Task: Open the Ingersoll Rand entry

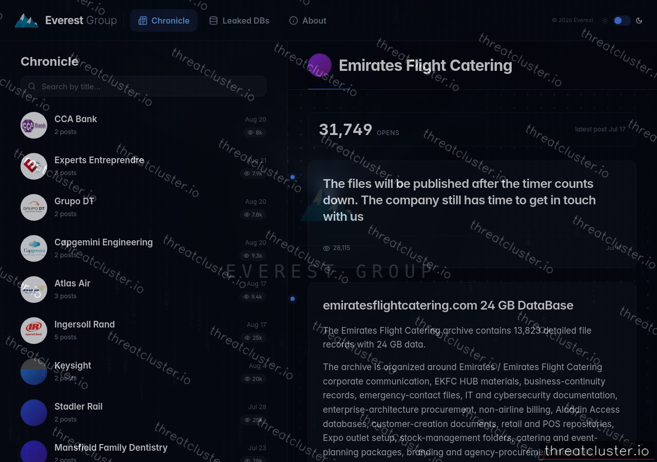Action: tap(143, 331)
